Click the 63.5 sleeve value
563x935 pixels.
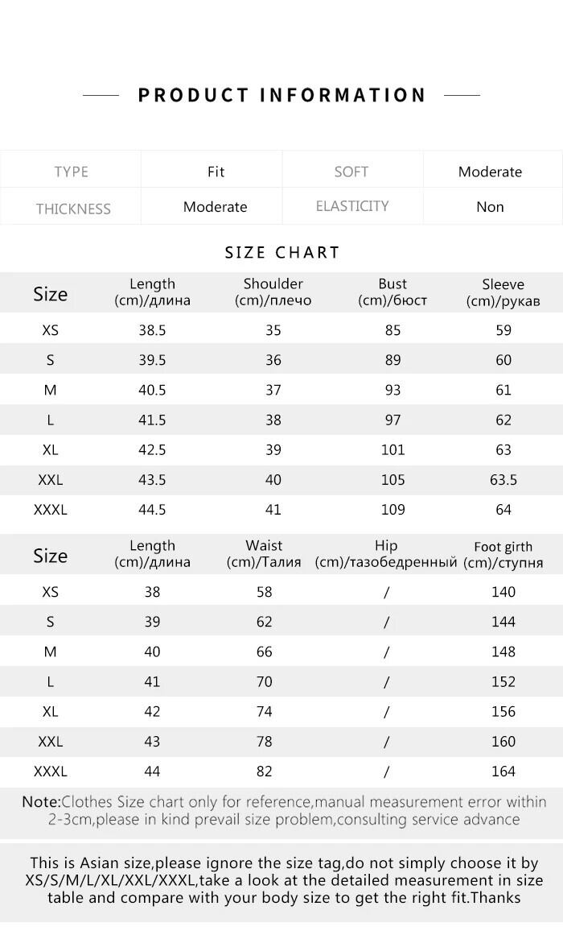coord(503,480)
